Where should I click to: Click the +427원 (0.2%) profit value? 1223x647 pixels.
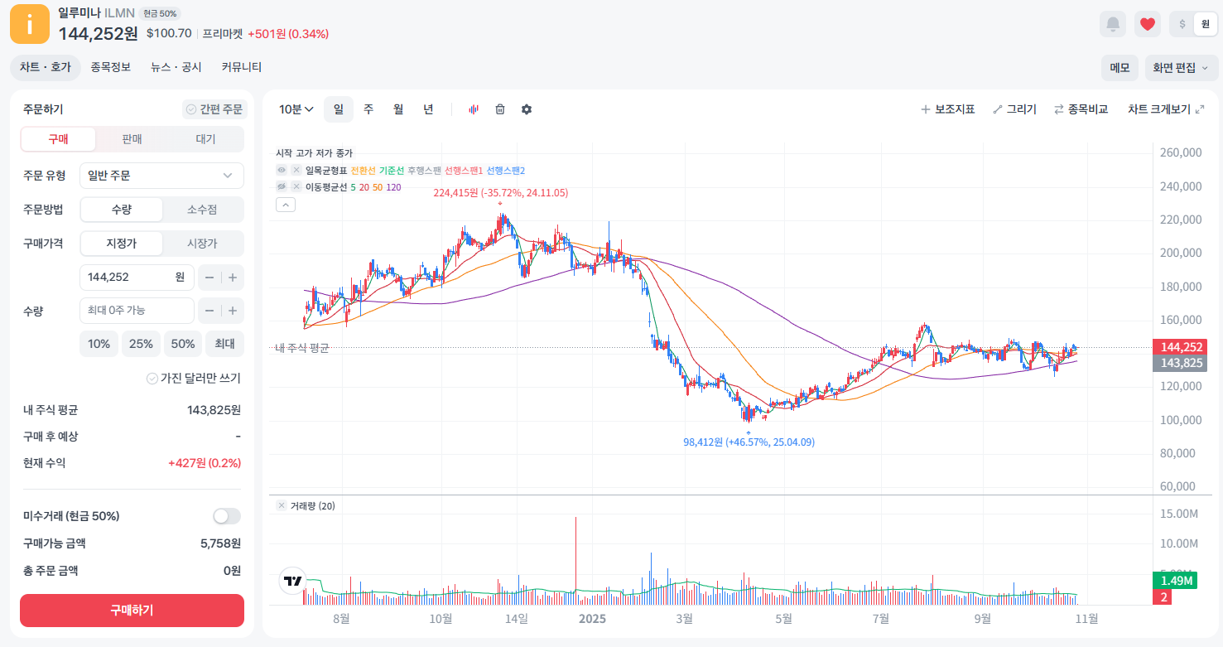pos(205,463)
